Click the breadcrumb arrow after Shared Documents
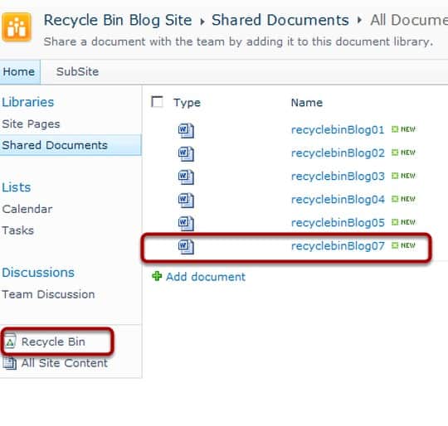 359,20
